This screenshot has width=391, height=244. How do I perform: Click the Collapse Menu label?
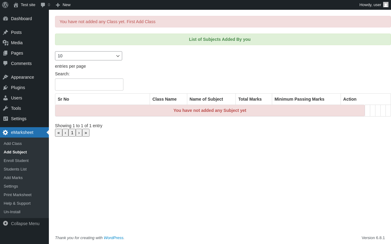coord(25,224)
